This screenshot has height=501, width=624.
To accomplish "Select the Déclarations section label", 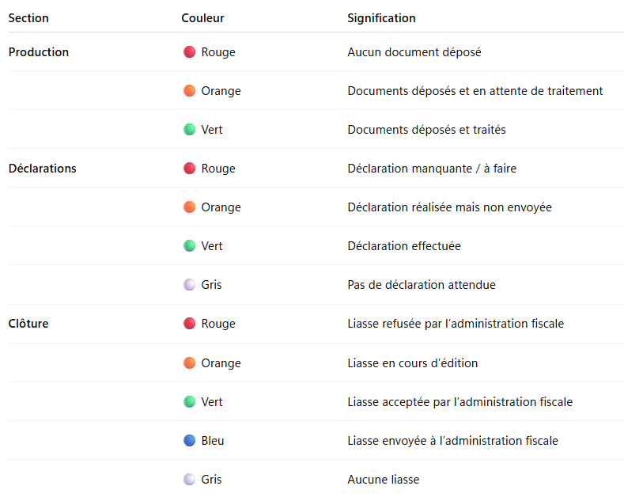I will point(42,169).
